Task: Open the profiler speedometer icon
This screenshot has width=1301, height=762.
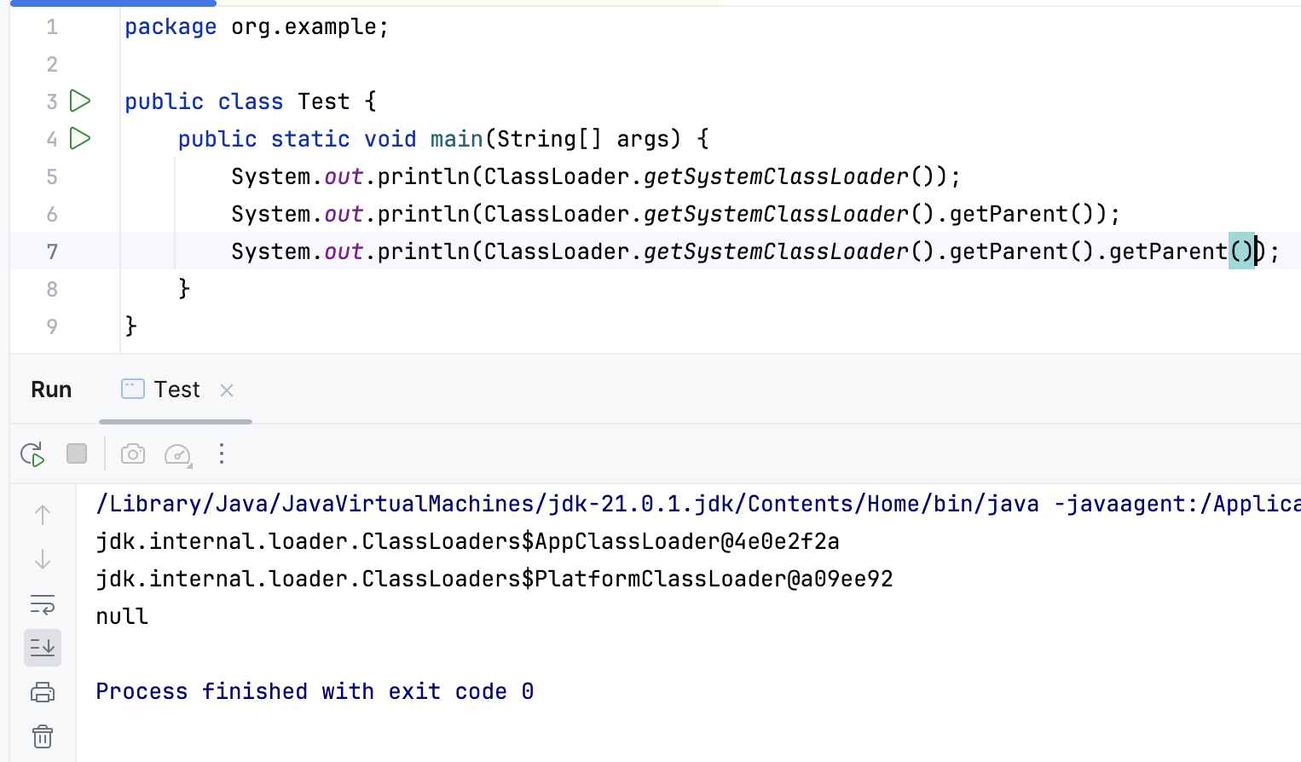Action: [x=178, y=454]
